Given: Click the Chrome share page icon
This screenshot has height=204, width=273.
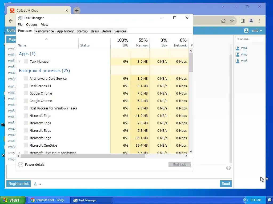Looking at the screenshot, I should point(223,21).
